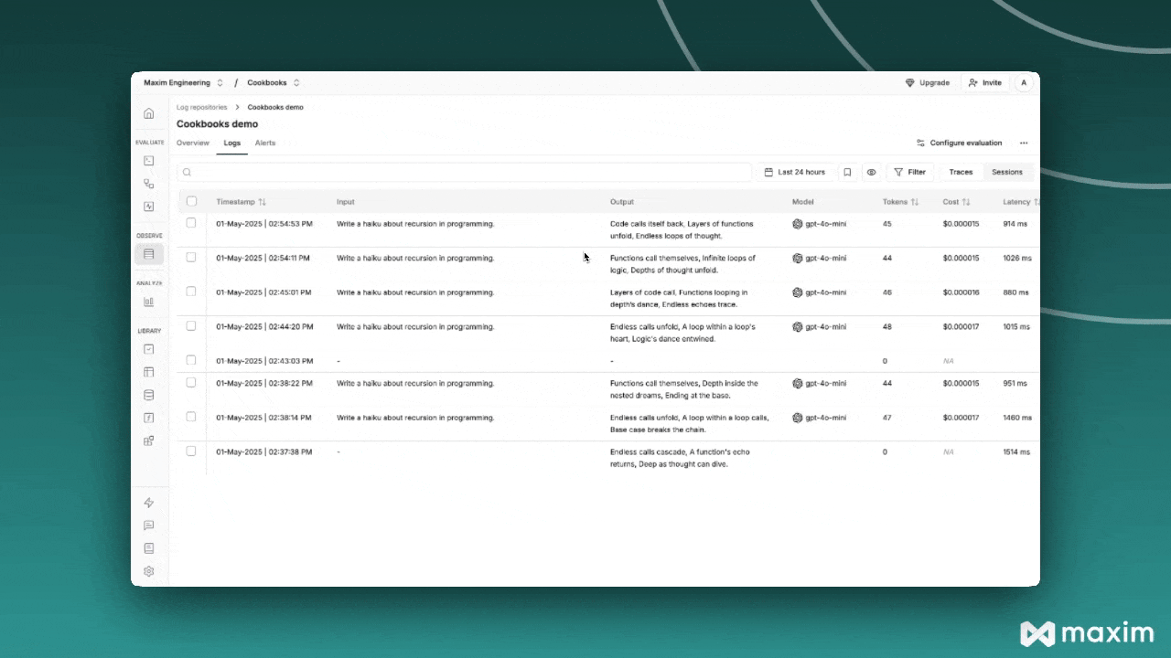
Task: Switch to the Overview tab
Action: 193,143
